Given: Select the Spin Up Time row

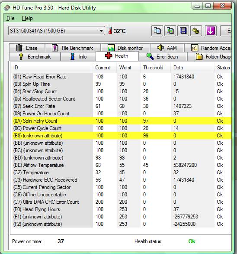Looking at the screenshot, I should click(x=122, y=84).
